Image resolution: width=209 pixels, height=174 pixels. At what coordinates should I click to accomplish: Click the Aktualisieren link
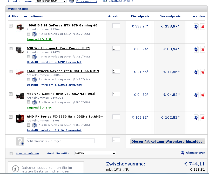tap(195, 153)
